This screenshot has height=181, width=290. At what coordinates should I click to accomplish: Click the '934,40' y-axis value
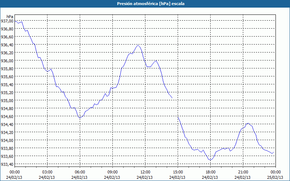(x=7, y=124)
